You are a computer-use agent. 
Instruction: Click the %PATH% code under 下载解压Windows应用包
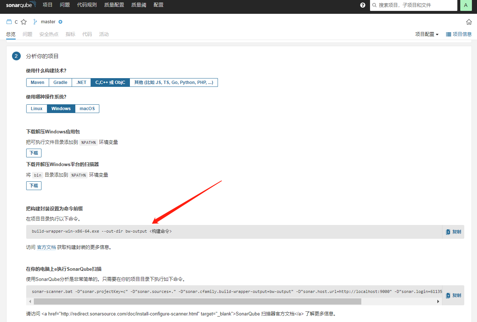88,142
